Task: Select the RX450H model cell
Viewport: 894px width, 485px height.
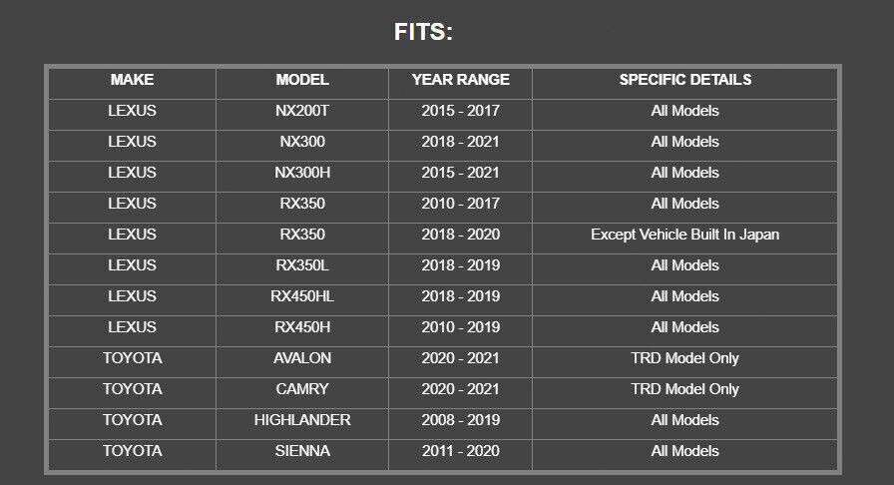Action: (301, 327)
